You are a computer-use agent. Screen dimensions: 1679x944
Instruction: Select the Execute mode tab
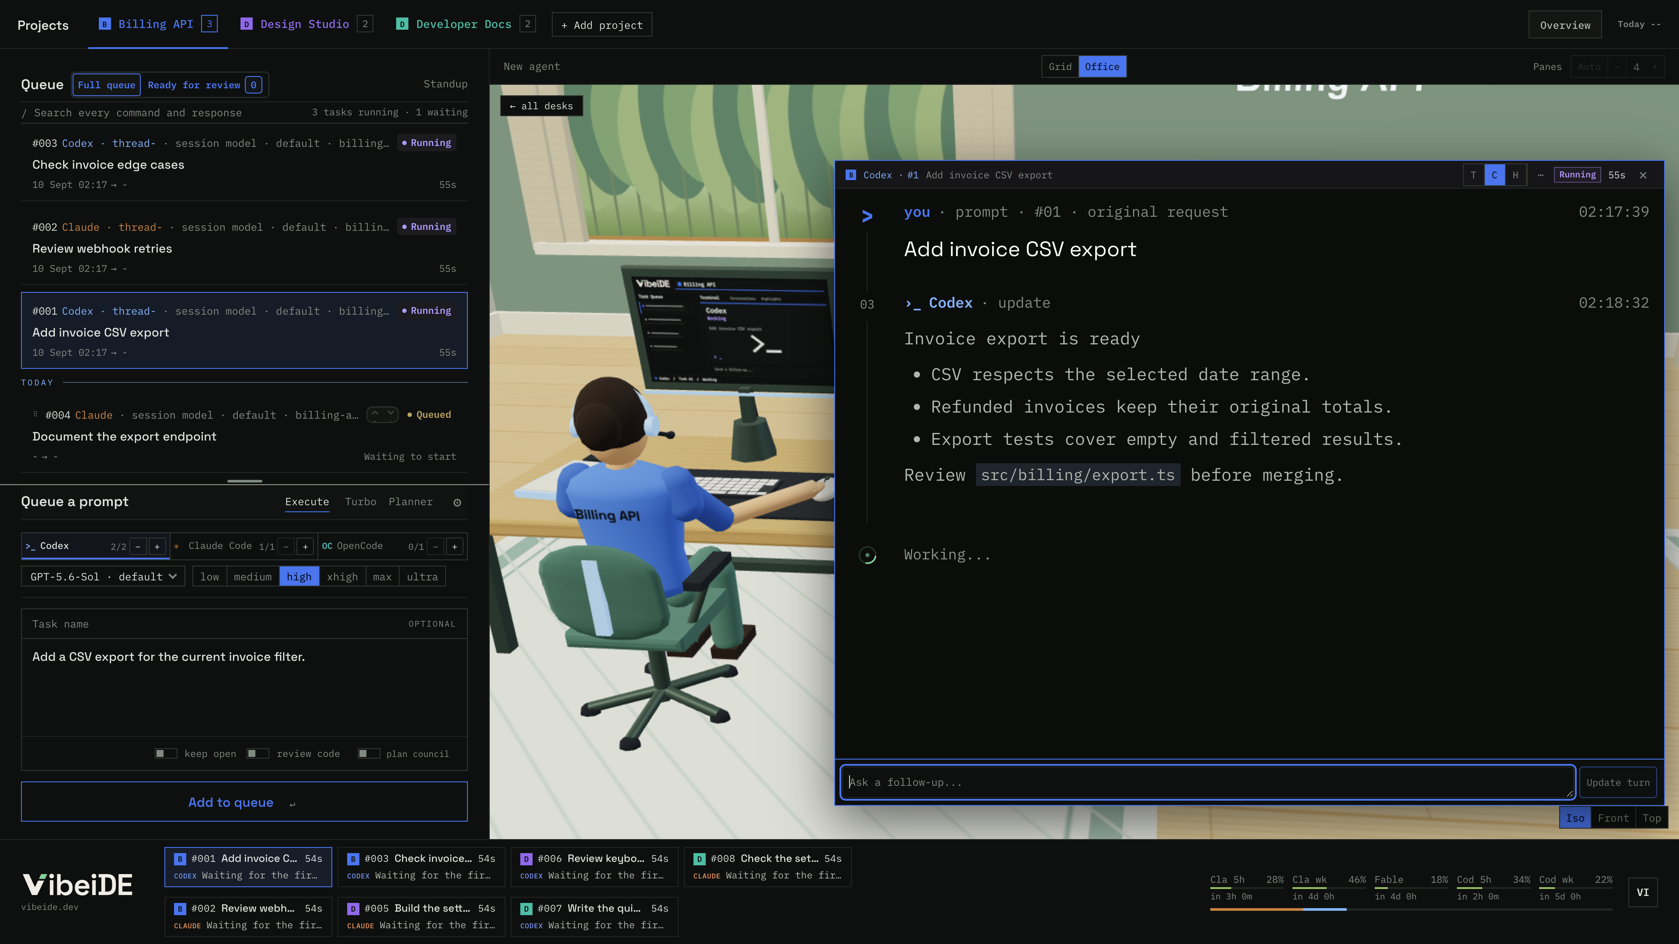pos(307,502)
